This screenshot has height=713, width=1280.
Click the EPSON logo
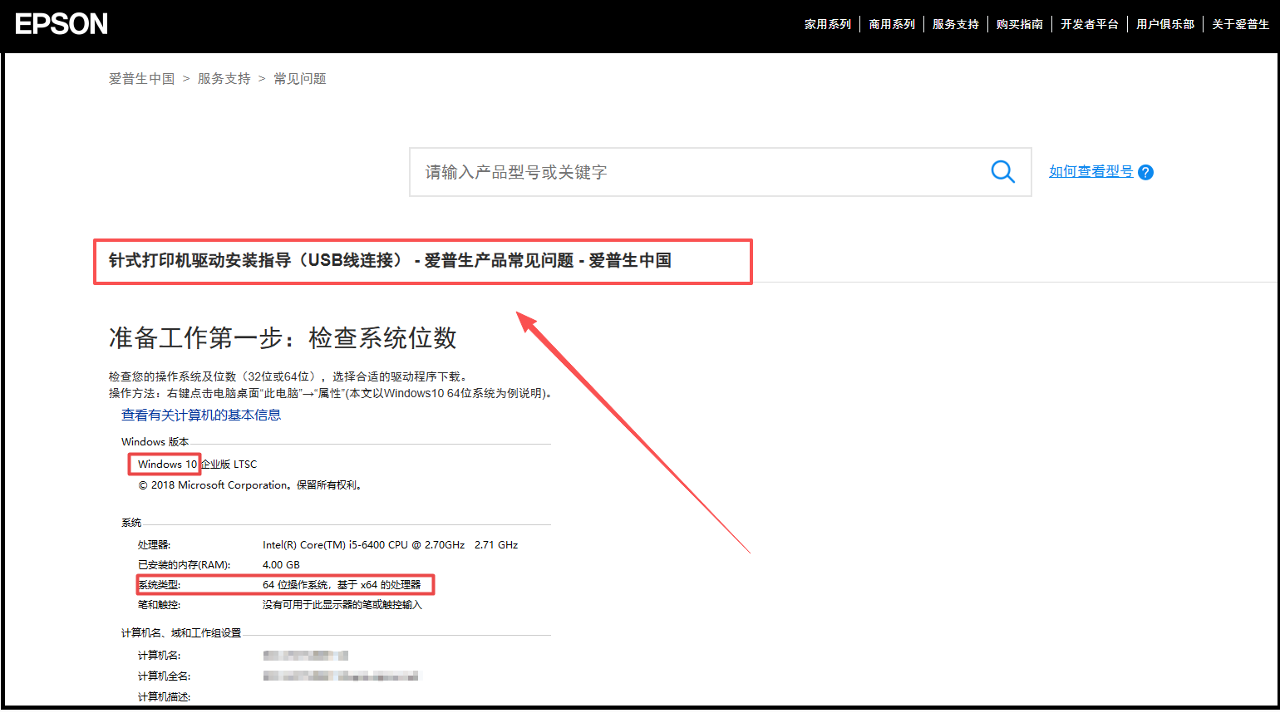pyautogui.click(x=62, y=23)
